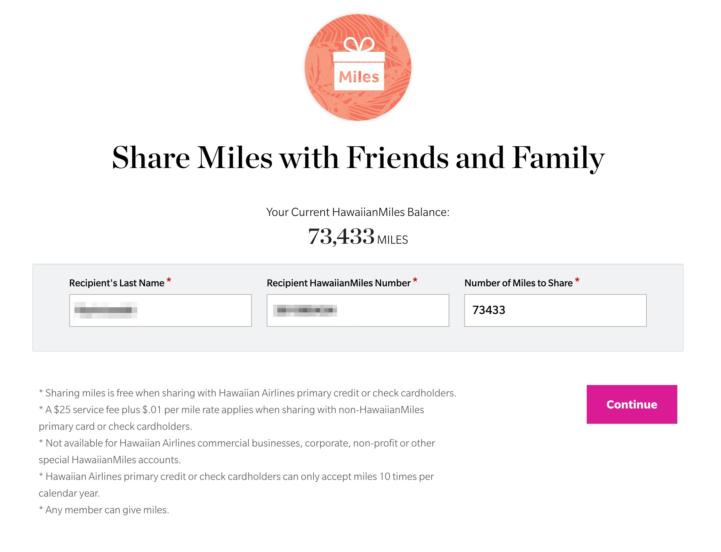The width and height of the screenshot is (721, 552).
Task: Select the Recipient HawaiianMiles Number field
Action: click(357, 310)
